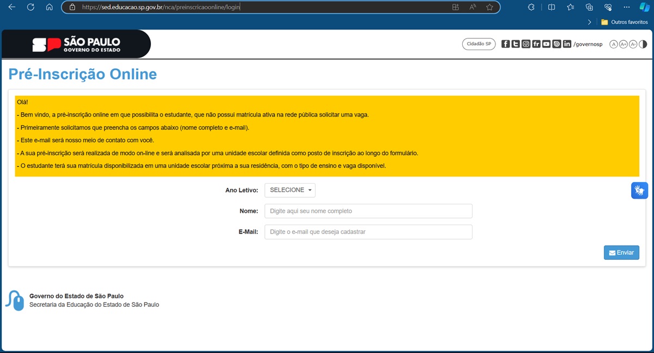Click the Pré-Inscrição Online heading

[83, 74]
